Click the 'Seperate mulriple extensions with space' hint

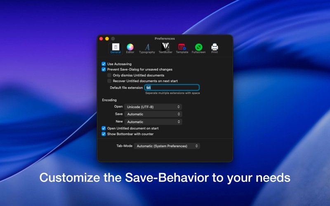click(172, 93)
